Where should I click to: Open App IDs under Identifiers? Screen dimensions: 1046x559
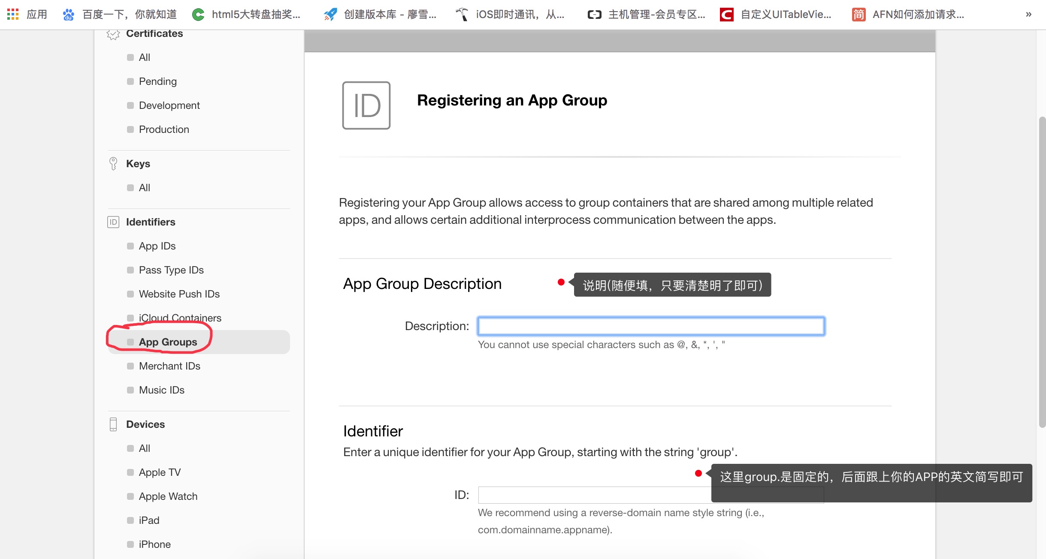click(157, 246)
